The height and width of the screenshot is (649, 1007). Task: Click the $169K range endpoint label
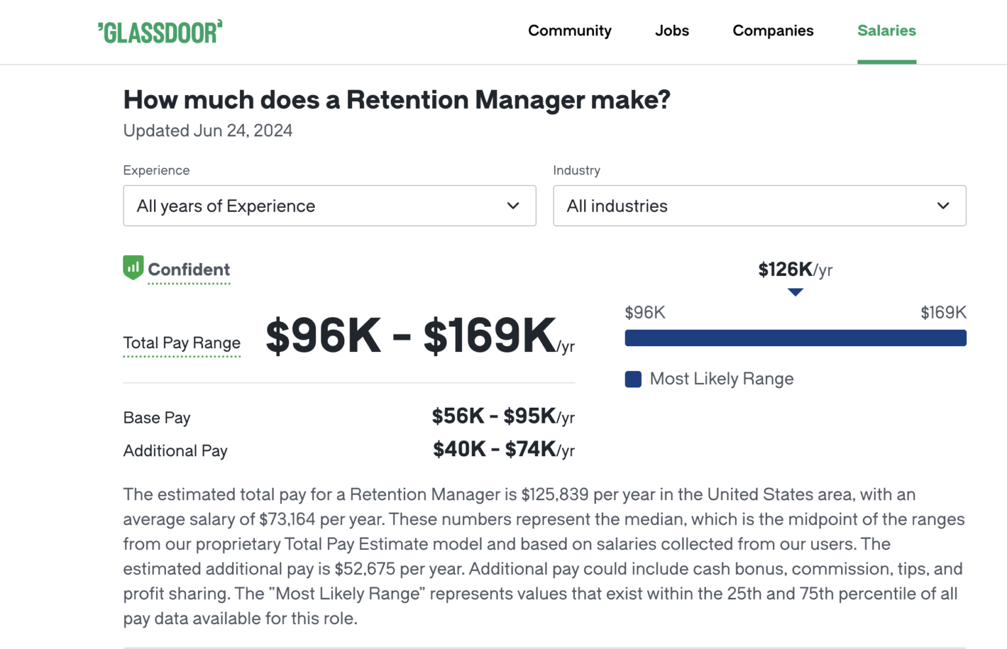pyautogui.click(x=943, y=313)
